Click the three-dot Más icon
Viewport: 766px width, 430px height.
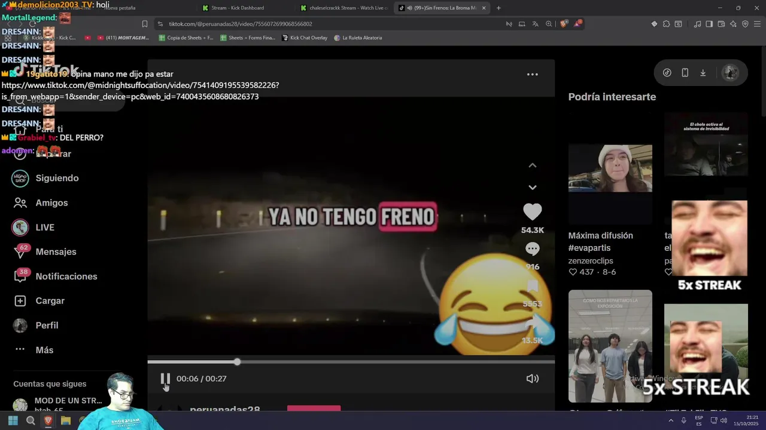(x=20, y=349)
